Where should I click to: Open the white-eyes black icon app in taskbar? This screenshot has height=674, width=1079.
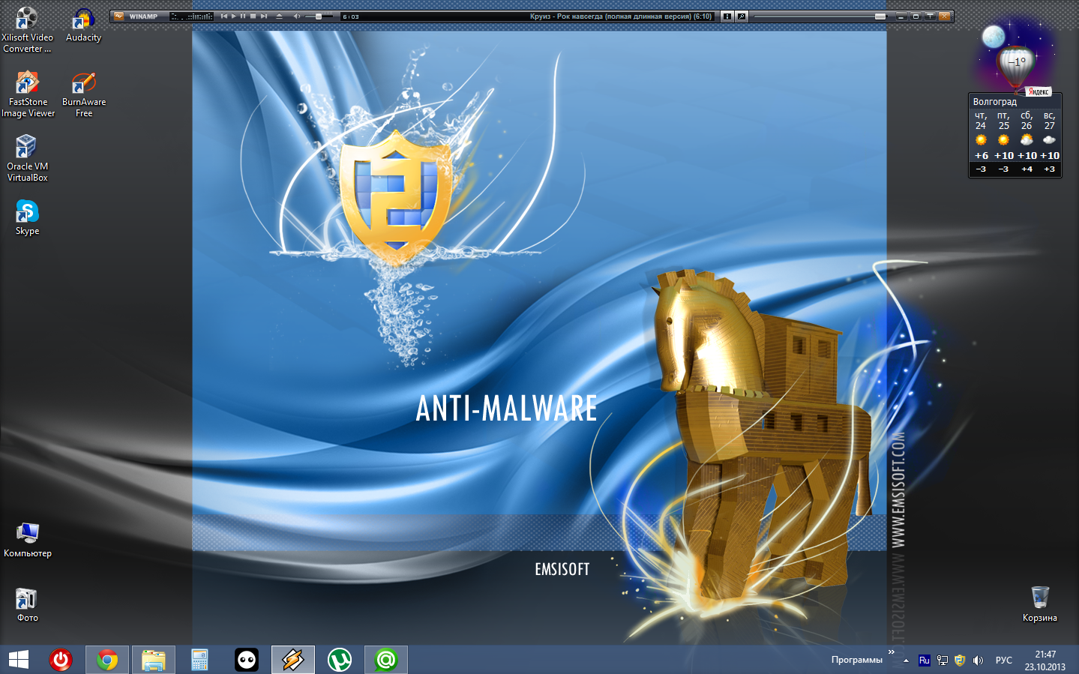(247, 660)
